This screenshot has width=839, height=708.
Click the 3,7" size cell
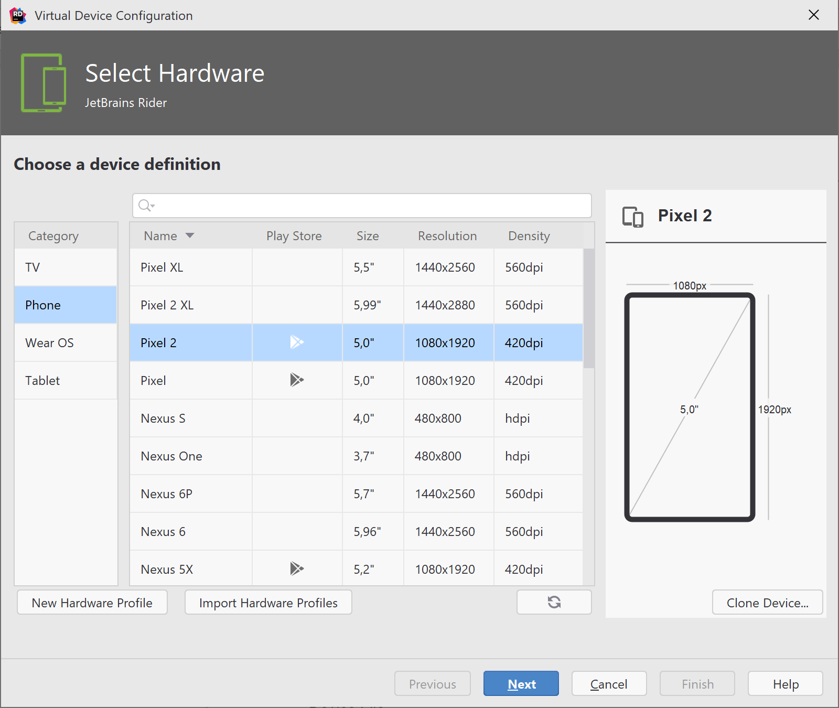(373, 456)
